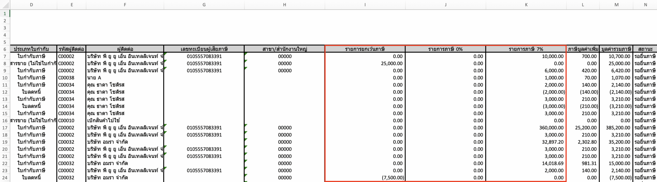Select column I header
The width and height of the screenshot is (657, 182).
[365, 5]
